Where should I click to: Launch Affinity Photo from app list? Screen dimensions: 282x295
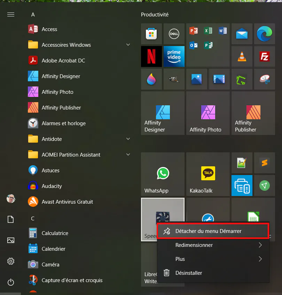tap(79, 92)
